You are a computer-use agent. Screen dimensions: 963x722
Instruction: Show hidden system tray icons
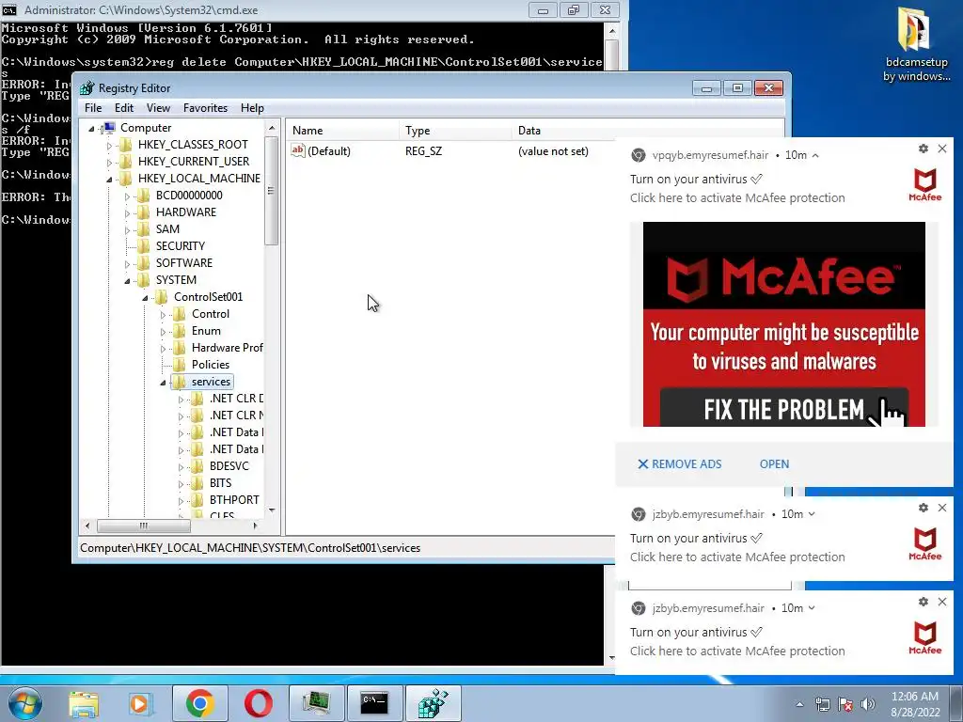click(x=799, y=704)
